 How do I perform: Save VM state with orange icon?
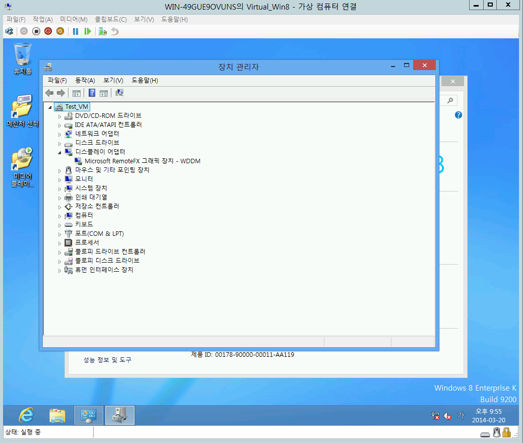[x=60, y=31]
